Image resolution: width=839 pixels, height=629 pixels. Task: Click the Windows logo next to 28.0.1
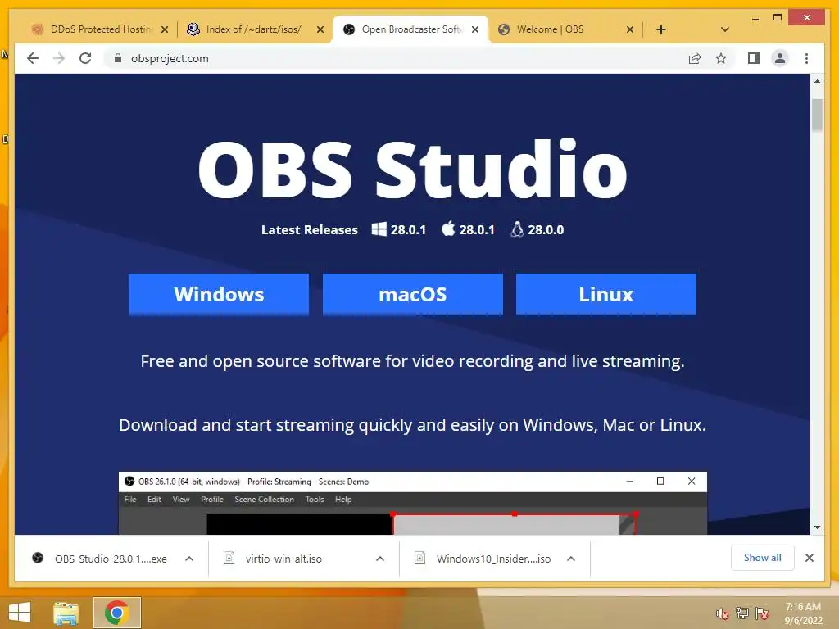pos(379,229)
